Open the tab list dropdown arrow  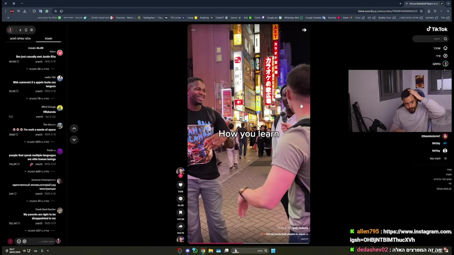448,4
